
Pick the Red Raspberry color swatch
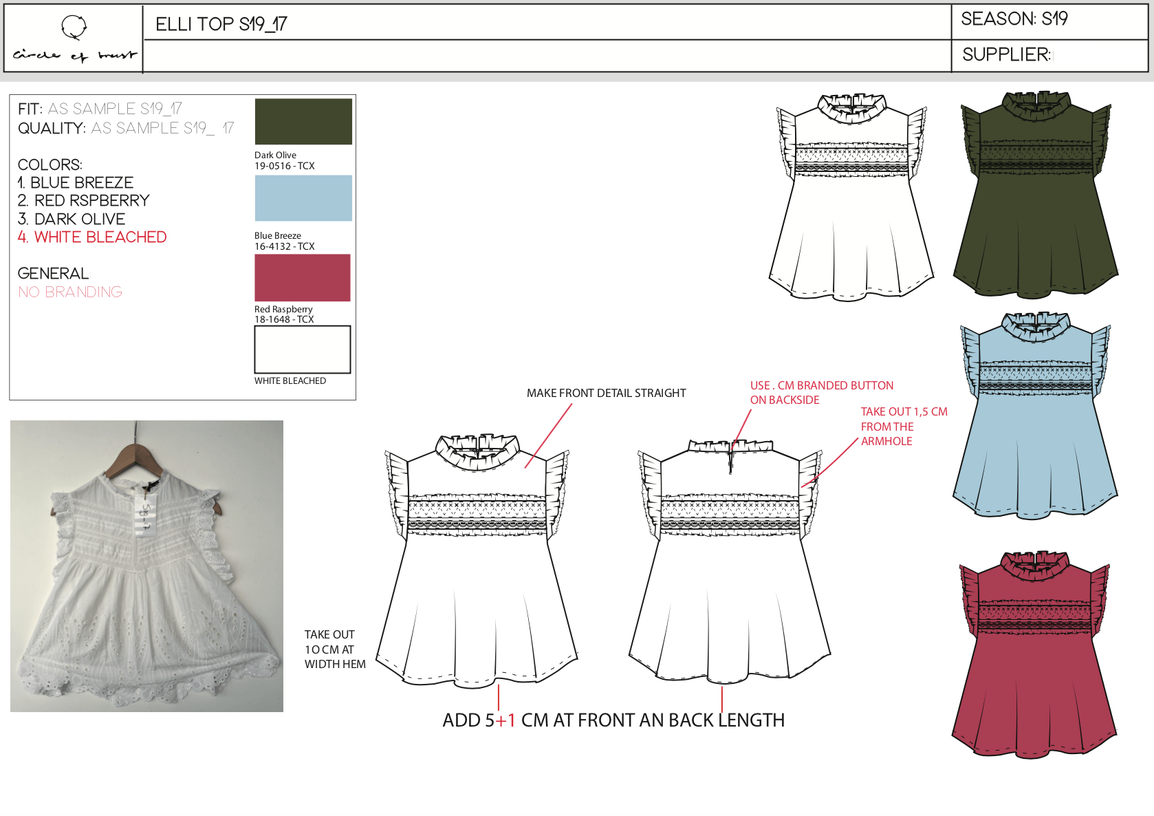tap(303, 278)
